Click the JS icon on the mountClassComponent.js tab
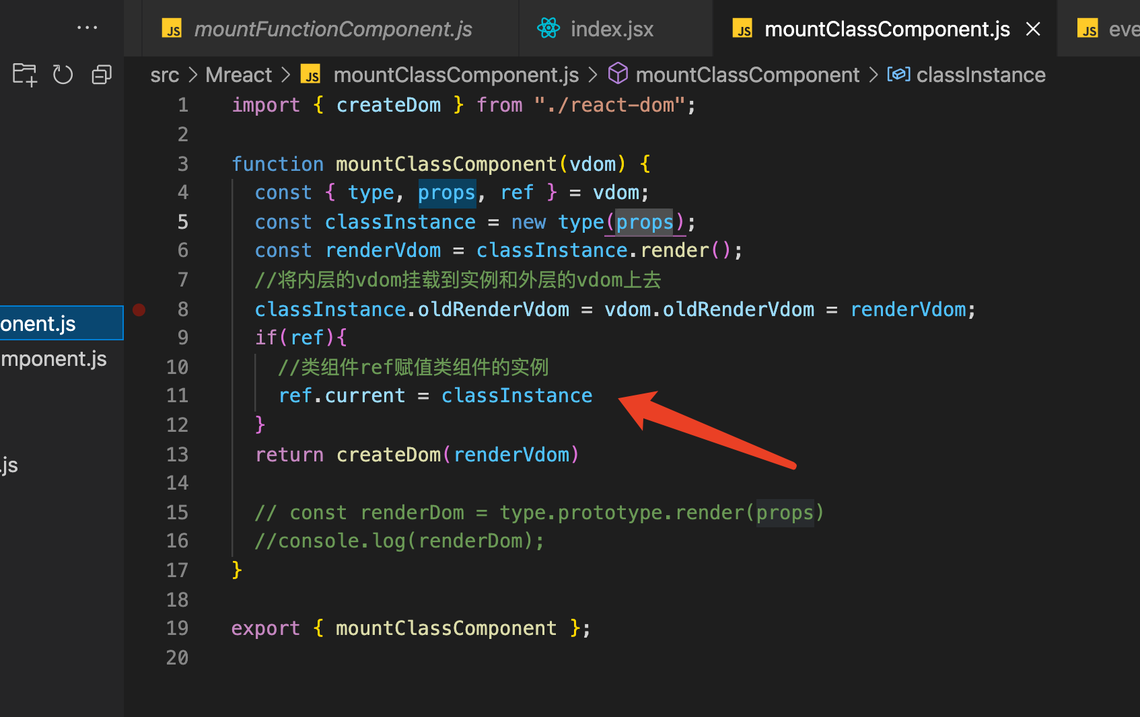 [x=743, y=28]
